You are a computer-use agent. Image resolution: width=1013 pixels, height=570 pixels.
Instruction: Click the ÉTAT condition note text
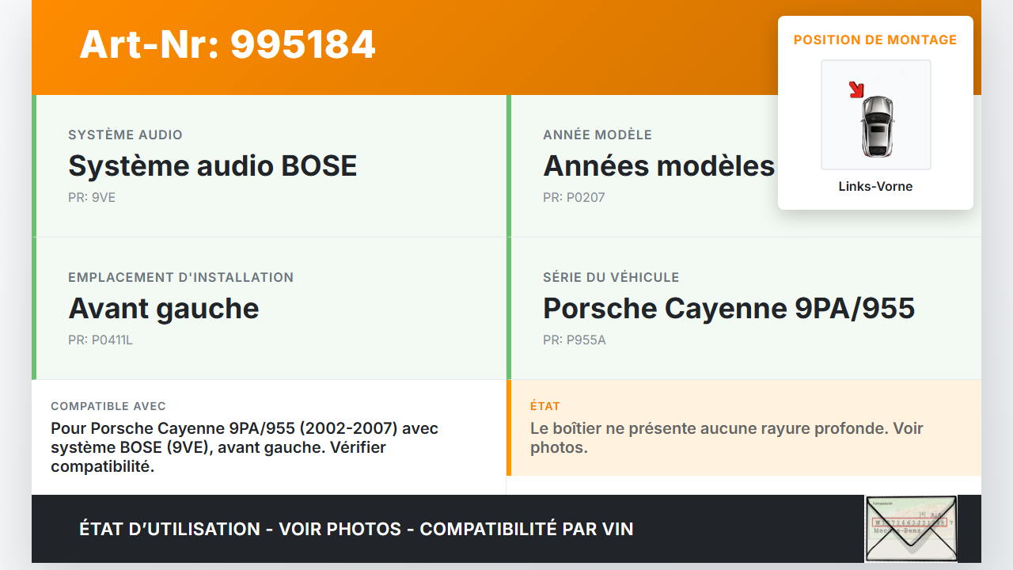tap(727, 438)
